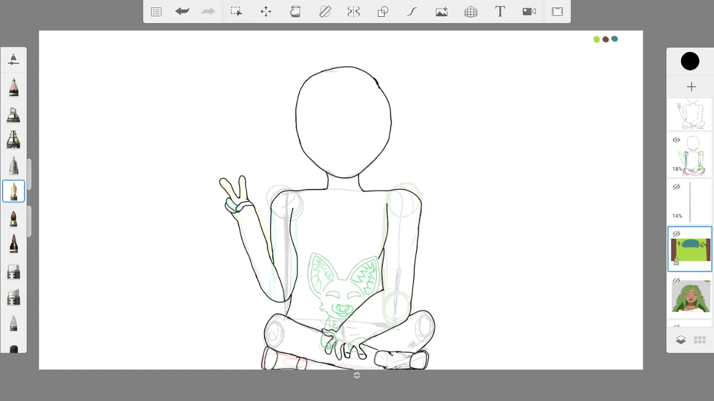Pick the brown canvas swatch dot
Viewport: 714px width, 401px height.
click(606, 39)
